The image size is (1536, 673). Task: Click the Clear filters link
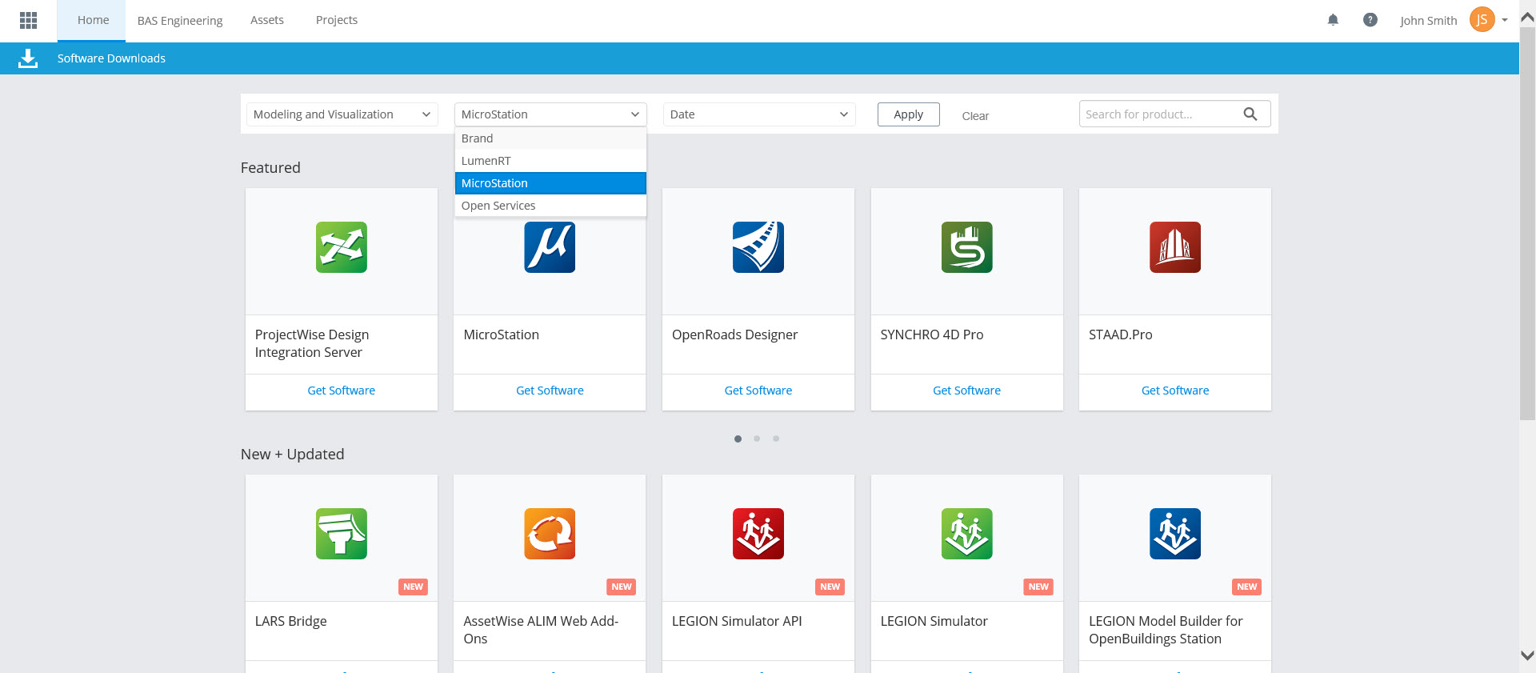click(975, 116)
